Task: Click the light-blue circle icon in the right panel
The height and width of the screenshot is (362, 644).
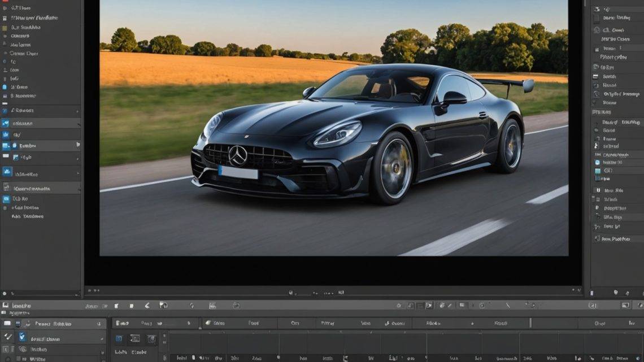Action: [x=597, y=163]
